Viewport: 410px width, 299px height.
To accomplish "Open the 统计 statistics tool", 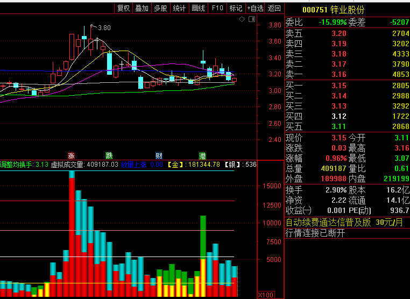I will click(x=179, y=8).
